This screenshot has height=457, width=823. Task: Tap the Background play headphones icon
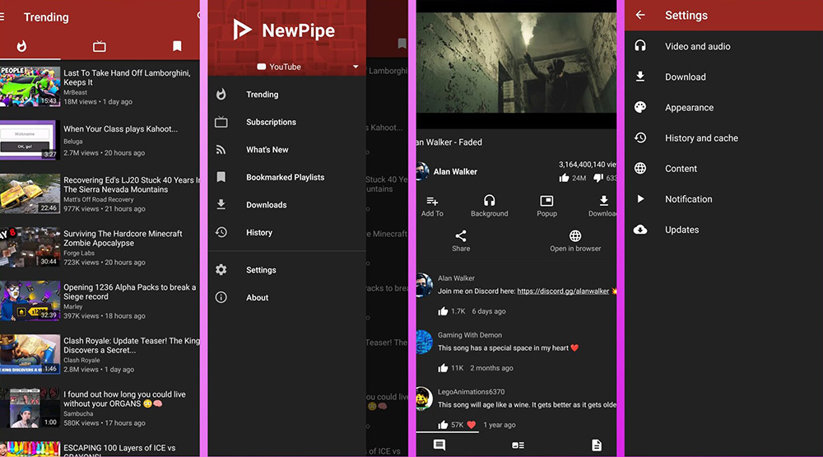(x=489, y=201)
